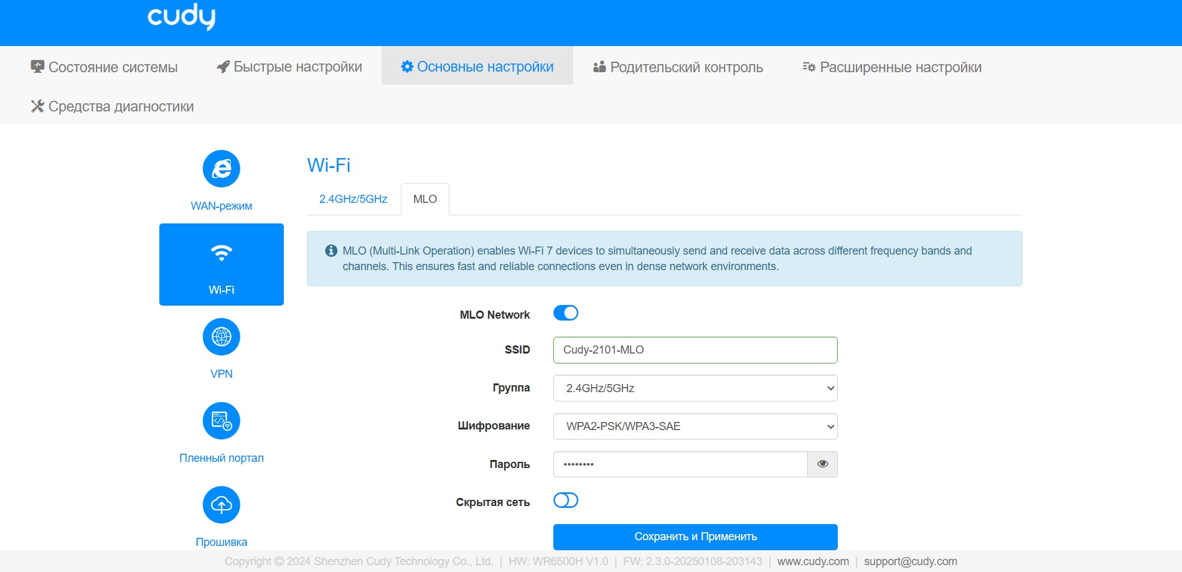Click the Шифрование label
1182x572 pixels.
(x=494, y=426)
